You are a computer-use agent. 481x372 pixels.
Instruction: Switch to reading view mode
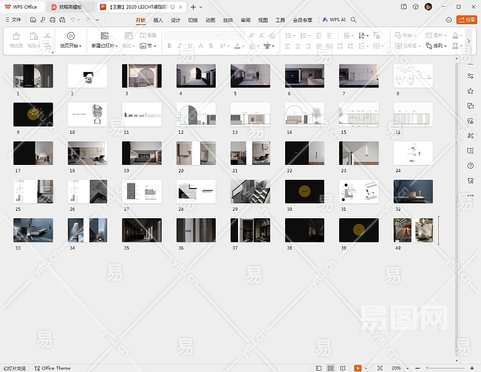342,368
